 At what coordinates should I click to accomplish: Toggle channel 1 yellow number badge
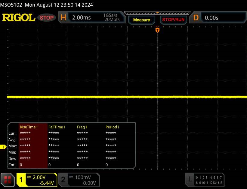tap(21, 180)
